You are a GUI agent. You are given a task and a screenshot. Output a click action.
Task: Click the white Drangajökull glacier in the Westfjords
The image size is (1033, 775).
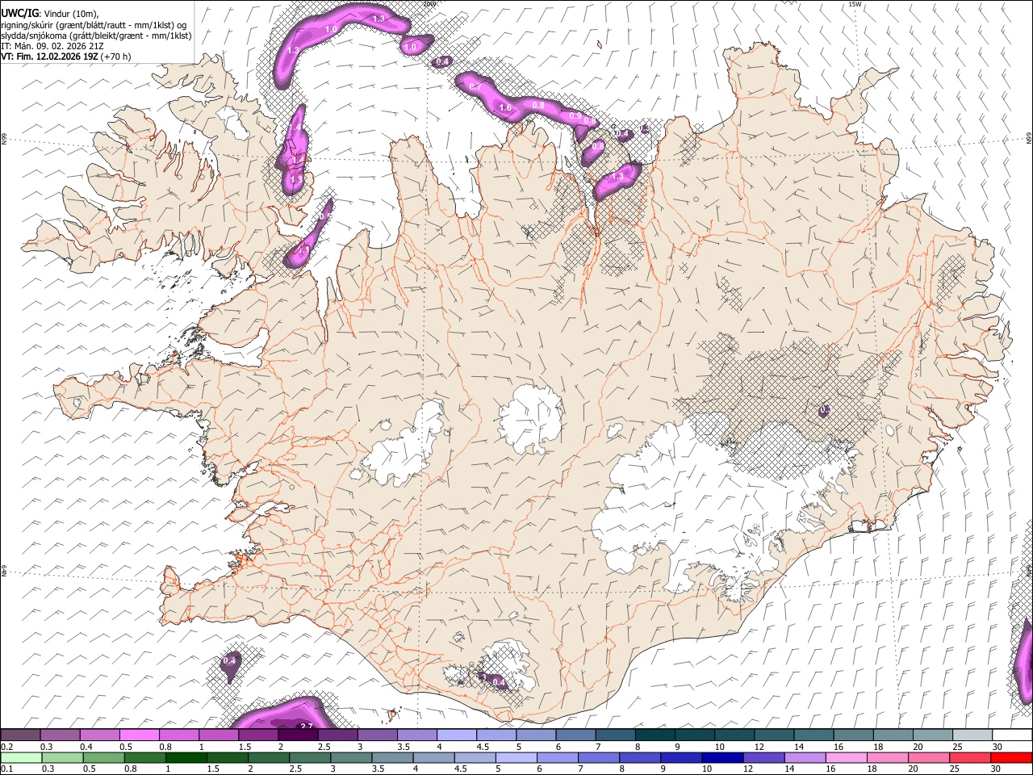pos(233,124)
